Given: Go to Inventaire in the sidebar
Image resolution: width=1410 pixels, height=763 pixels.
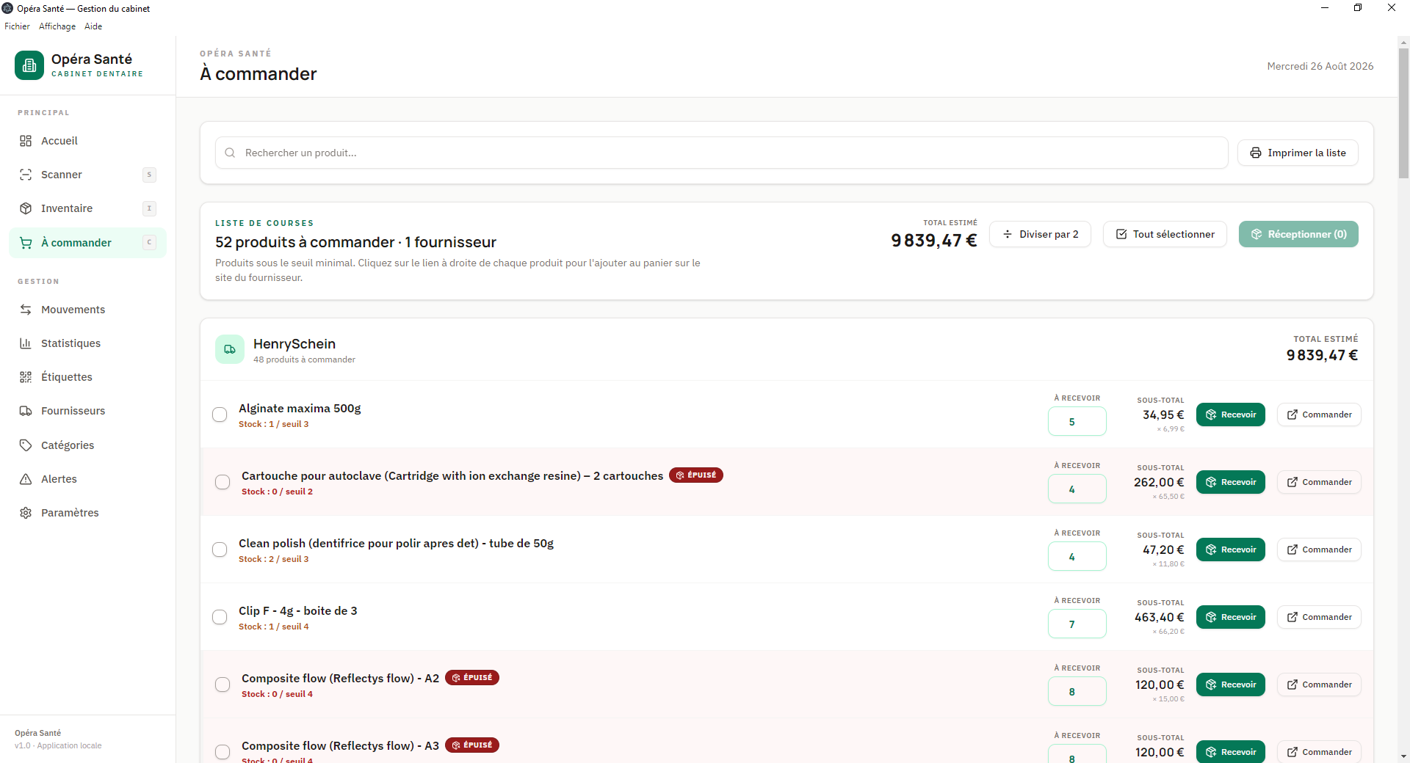Looking at the screenshot, I should 87,208.
